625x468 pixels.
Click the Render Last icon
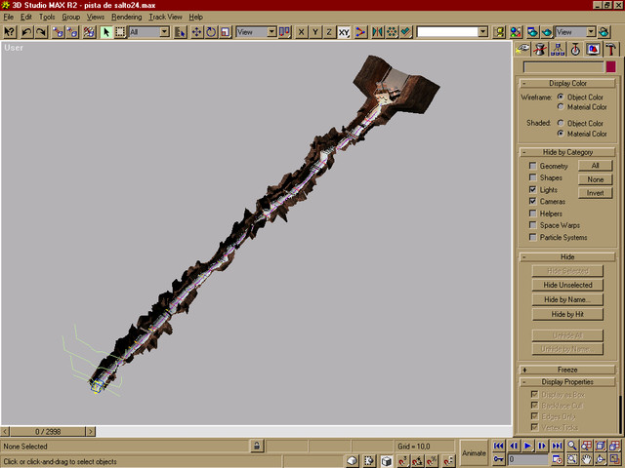point(604,32)
